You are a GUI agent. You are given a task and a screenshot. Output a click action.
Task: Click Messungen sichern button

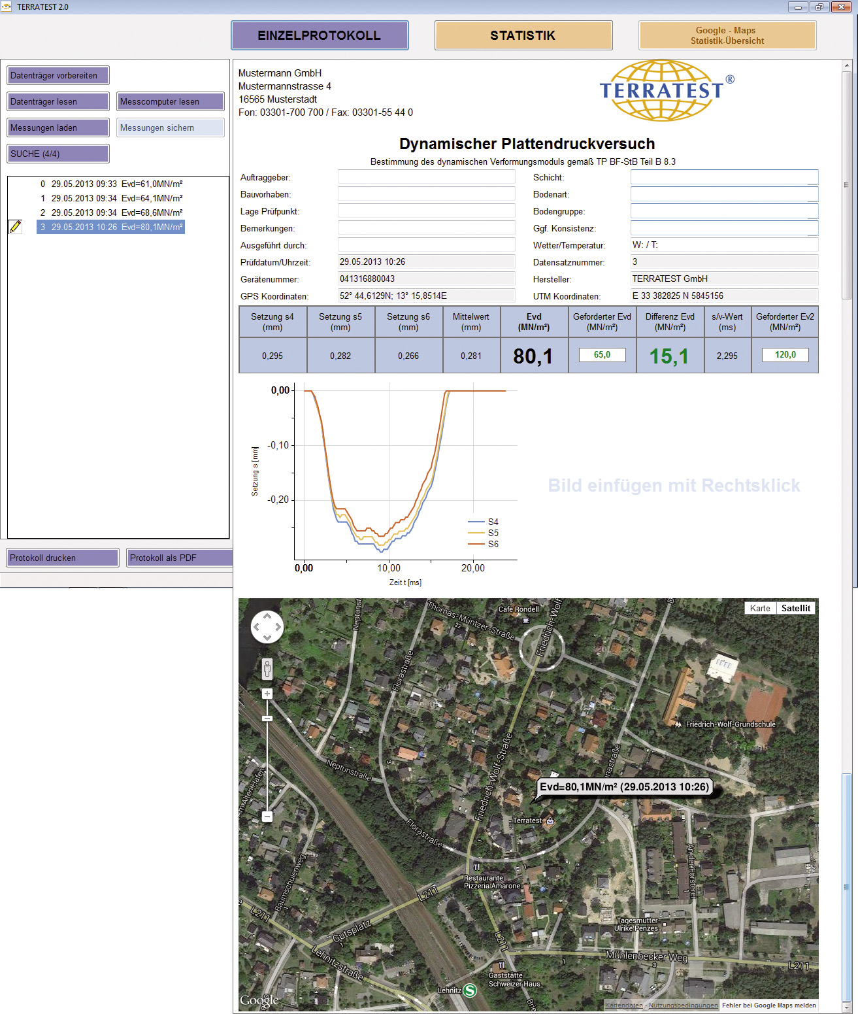(x=171, y=127)
